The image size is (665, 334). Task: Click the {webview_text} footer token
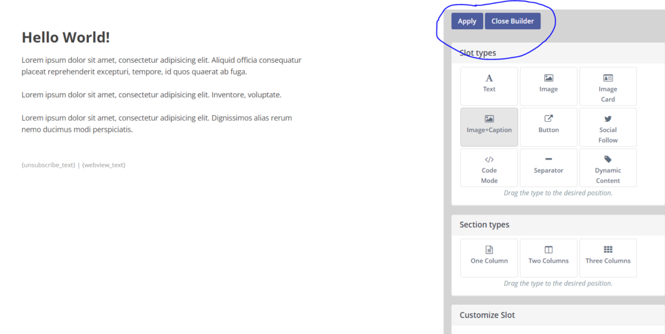tap(104, 165)
